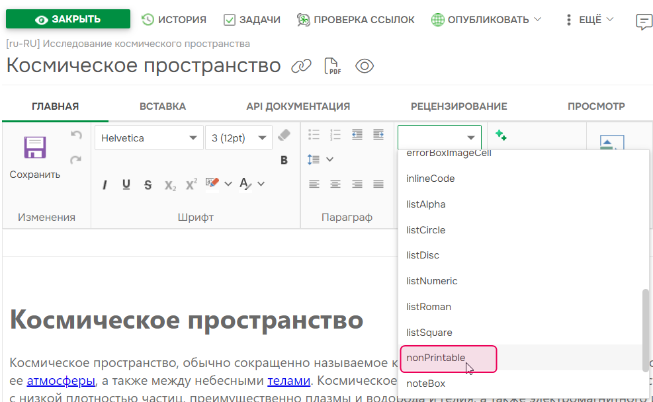The image size is (653, 402).
Task: Select the italic formatting icon
Action: [105, 184]
